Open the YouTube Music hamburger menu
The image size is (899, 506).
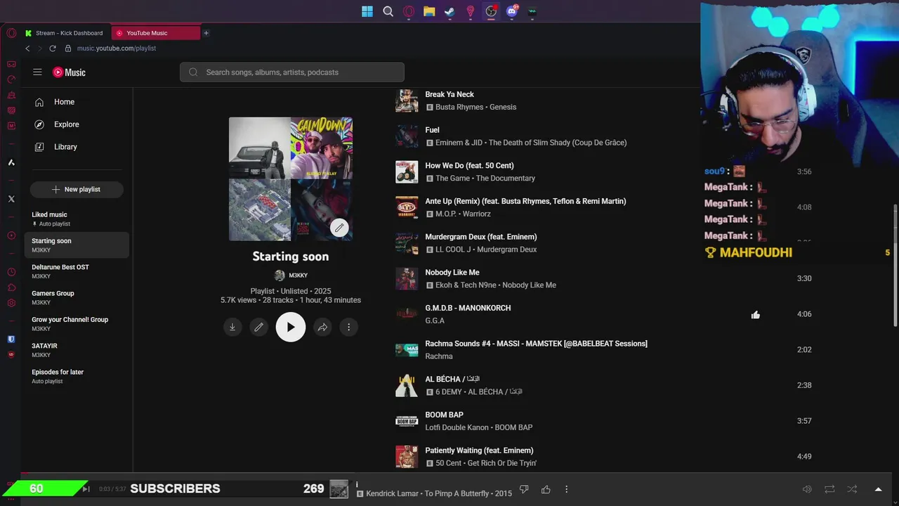tap(37, 72)
